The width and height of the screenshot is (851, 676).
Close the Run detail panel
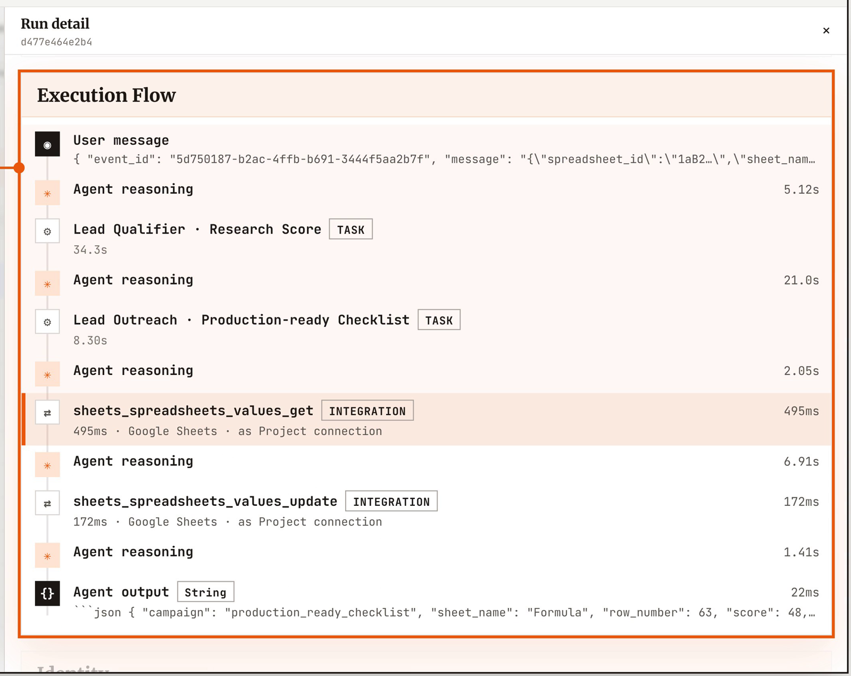pos(826,31)
